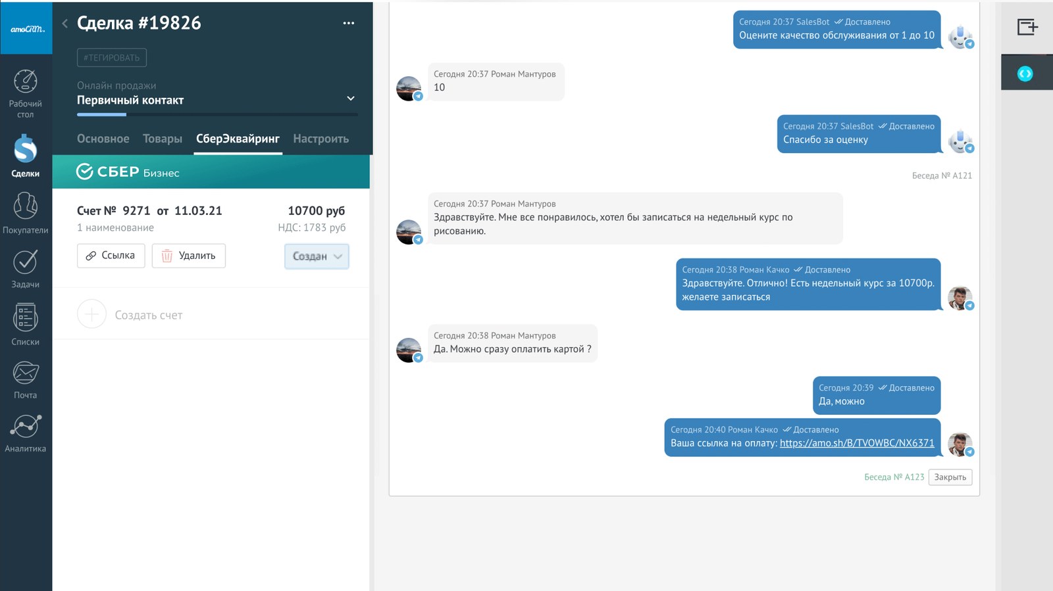Open the Создан invoice status dropdown
The image size is (1053, 591).
(317, 256)
